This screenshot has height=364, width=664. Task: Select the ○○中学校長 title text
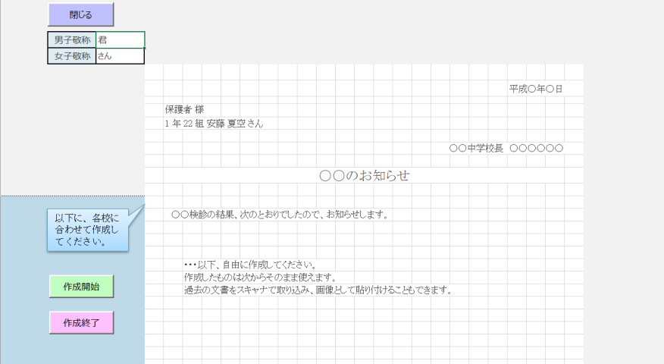click(x=476, y=148)
